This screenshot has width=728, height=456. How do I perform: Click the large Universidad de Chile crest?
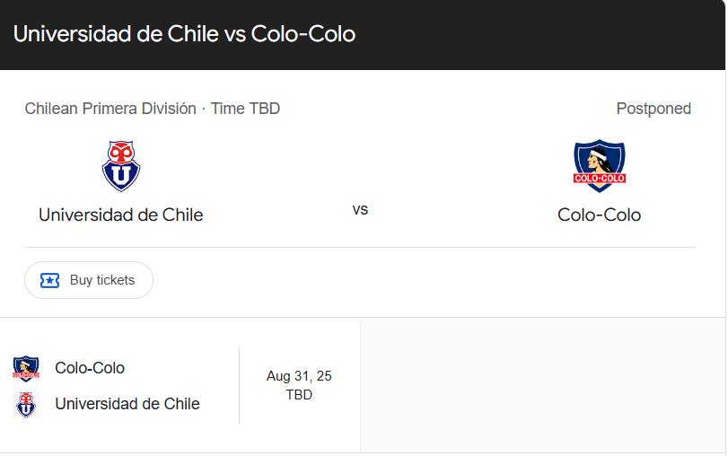point(121,166)
